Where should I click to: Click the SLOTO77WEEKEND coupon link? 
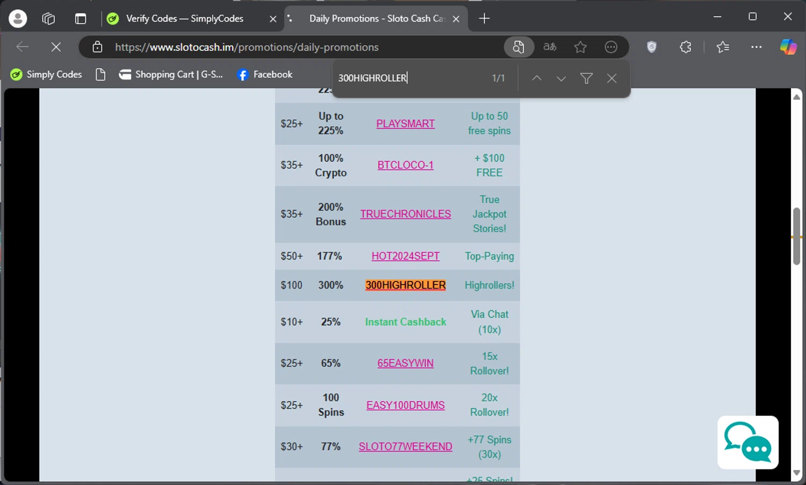point(406,447)
